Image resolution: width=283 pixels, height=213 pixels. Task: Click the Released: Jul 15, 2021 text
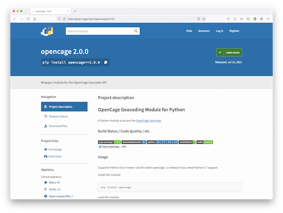pyautogui.click(x=229, y=62)
